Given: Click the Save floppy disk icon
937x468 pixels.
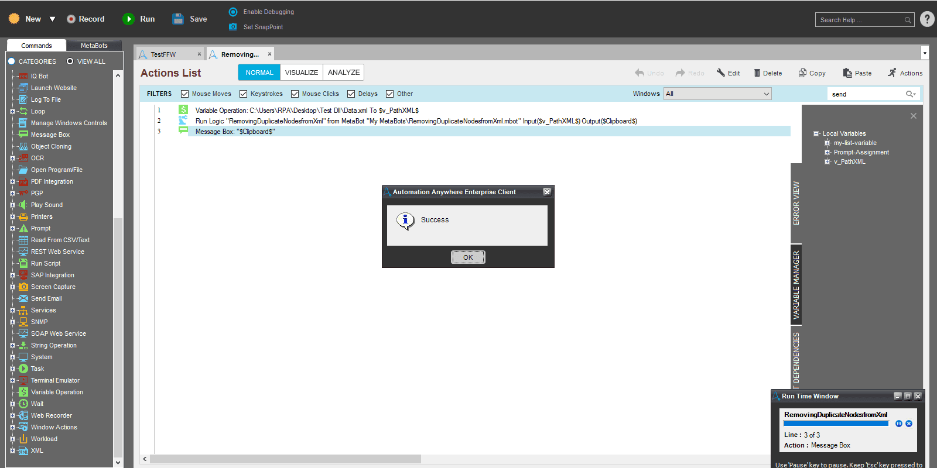Looking at the screenshot, I should coord(178,19).
